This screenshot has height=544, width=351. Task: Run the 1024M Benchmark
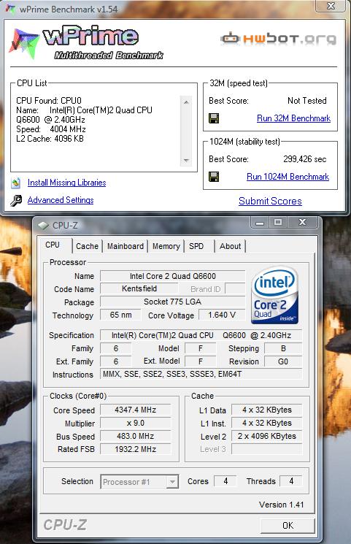288,177
